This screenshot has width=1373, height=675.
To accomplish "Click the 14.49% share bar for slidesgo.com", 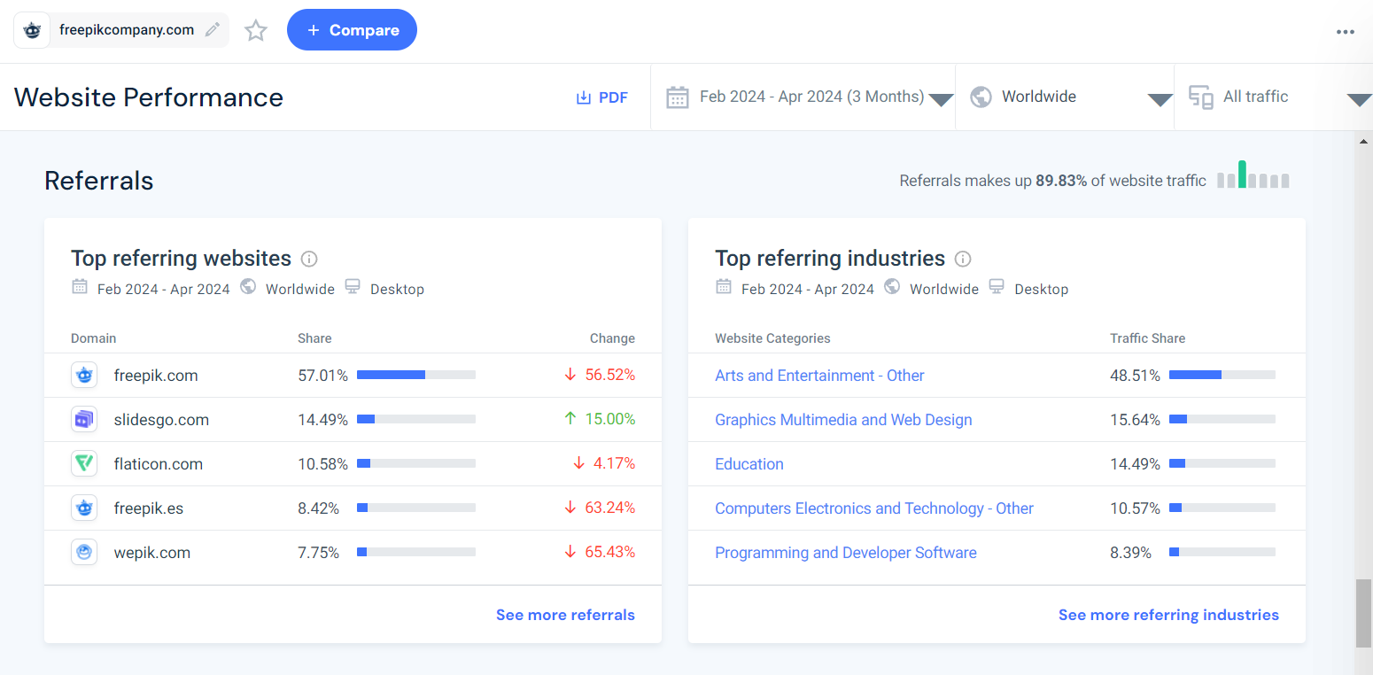I will pyautogui.click(x=416, y=420).
